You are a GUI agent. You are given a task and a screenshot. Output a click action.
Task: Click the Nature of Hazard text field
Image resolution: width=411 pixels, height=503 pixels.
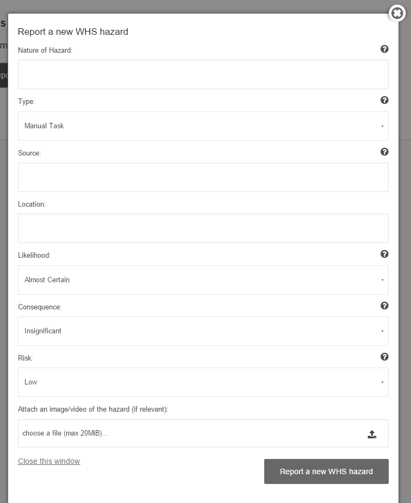pyautogui.click(x=203, y=74)
